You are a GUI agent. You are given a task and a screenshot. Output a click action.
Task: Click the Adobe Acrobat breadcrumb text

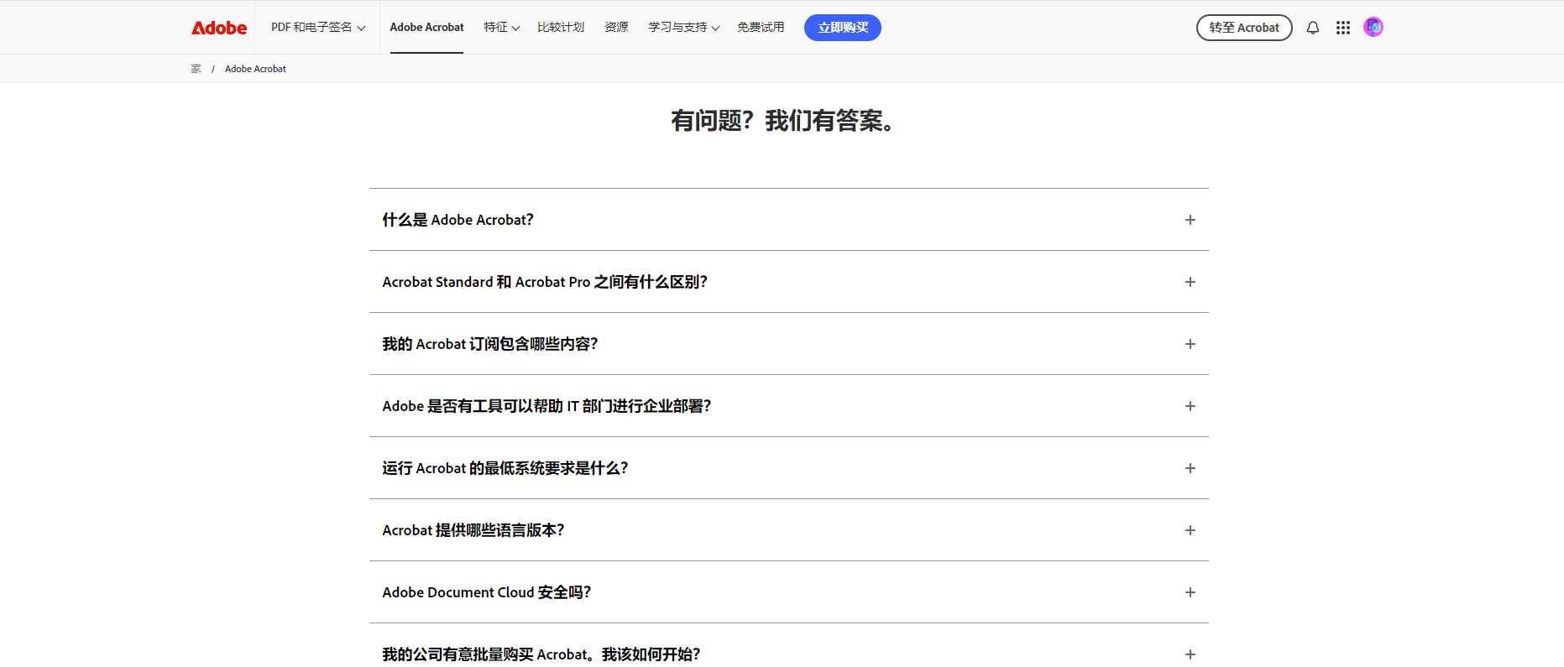[255, 69]
